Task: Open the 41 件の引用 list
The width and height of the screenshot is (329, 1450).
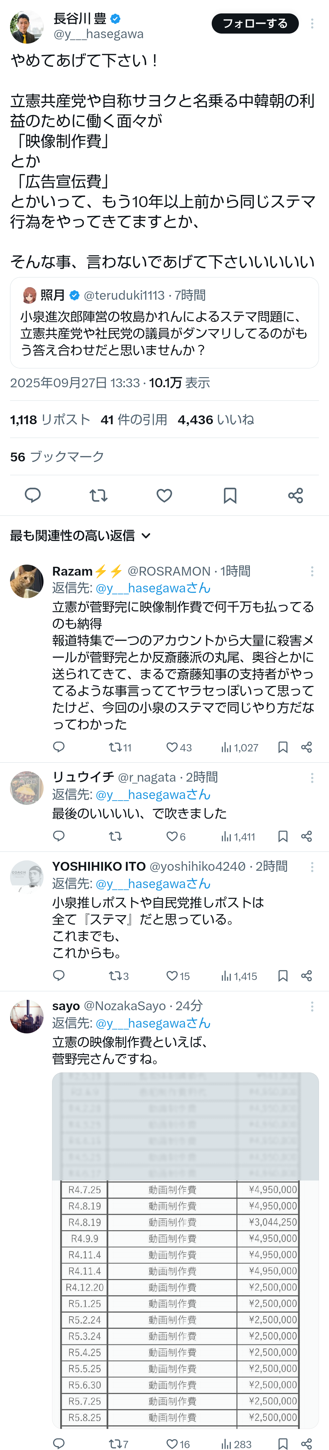Action: pos(134,420)
